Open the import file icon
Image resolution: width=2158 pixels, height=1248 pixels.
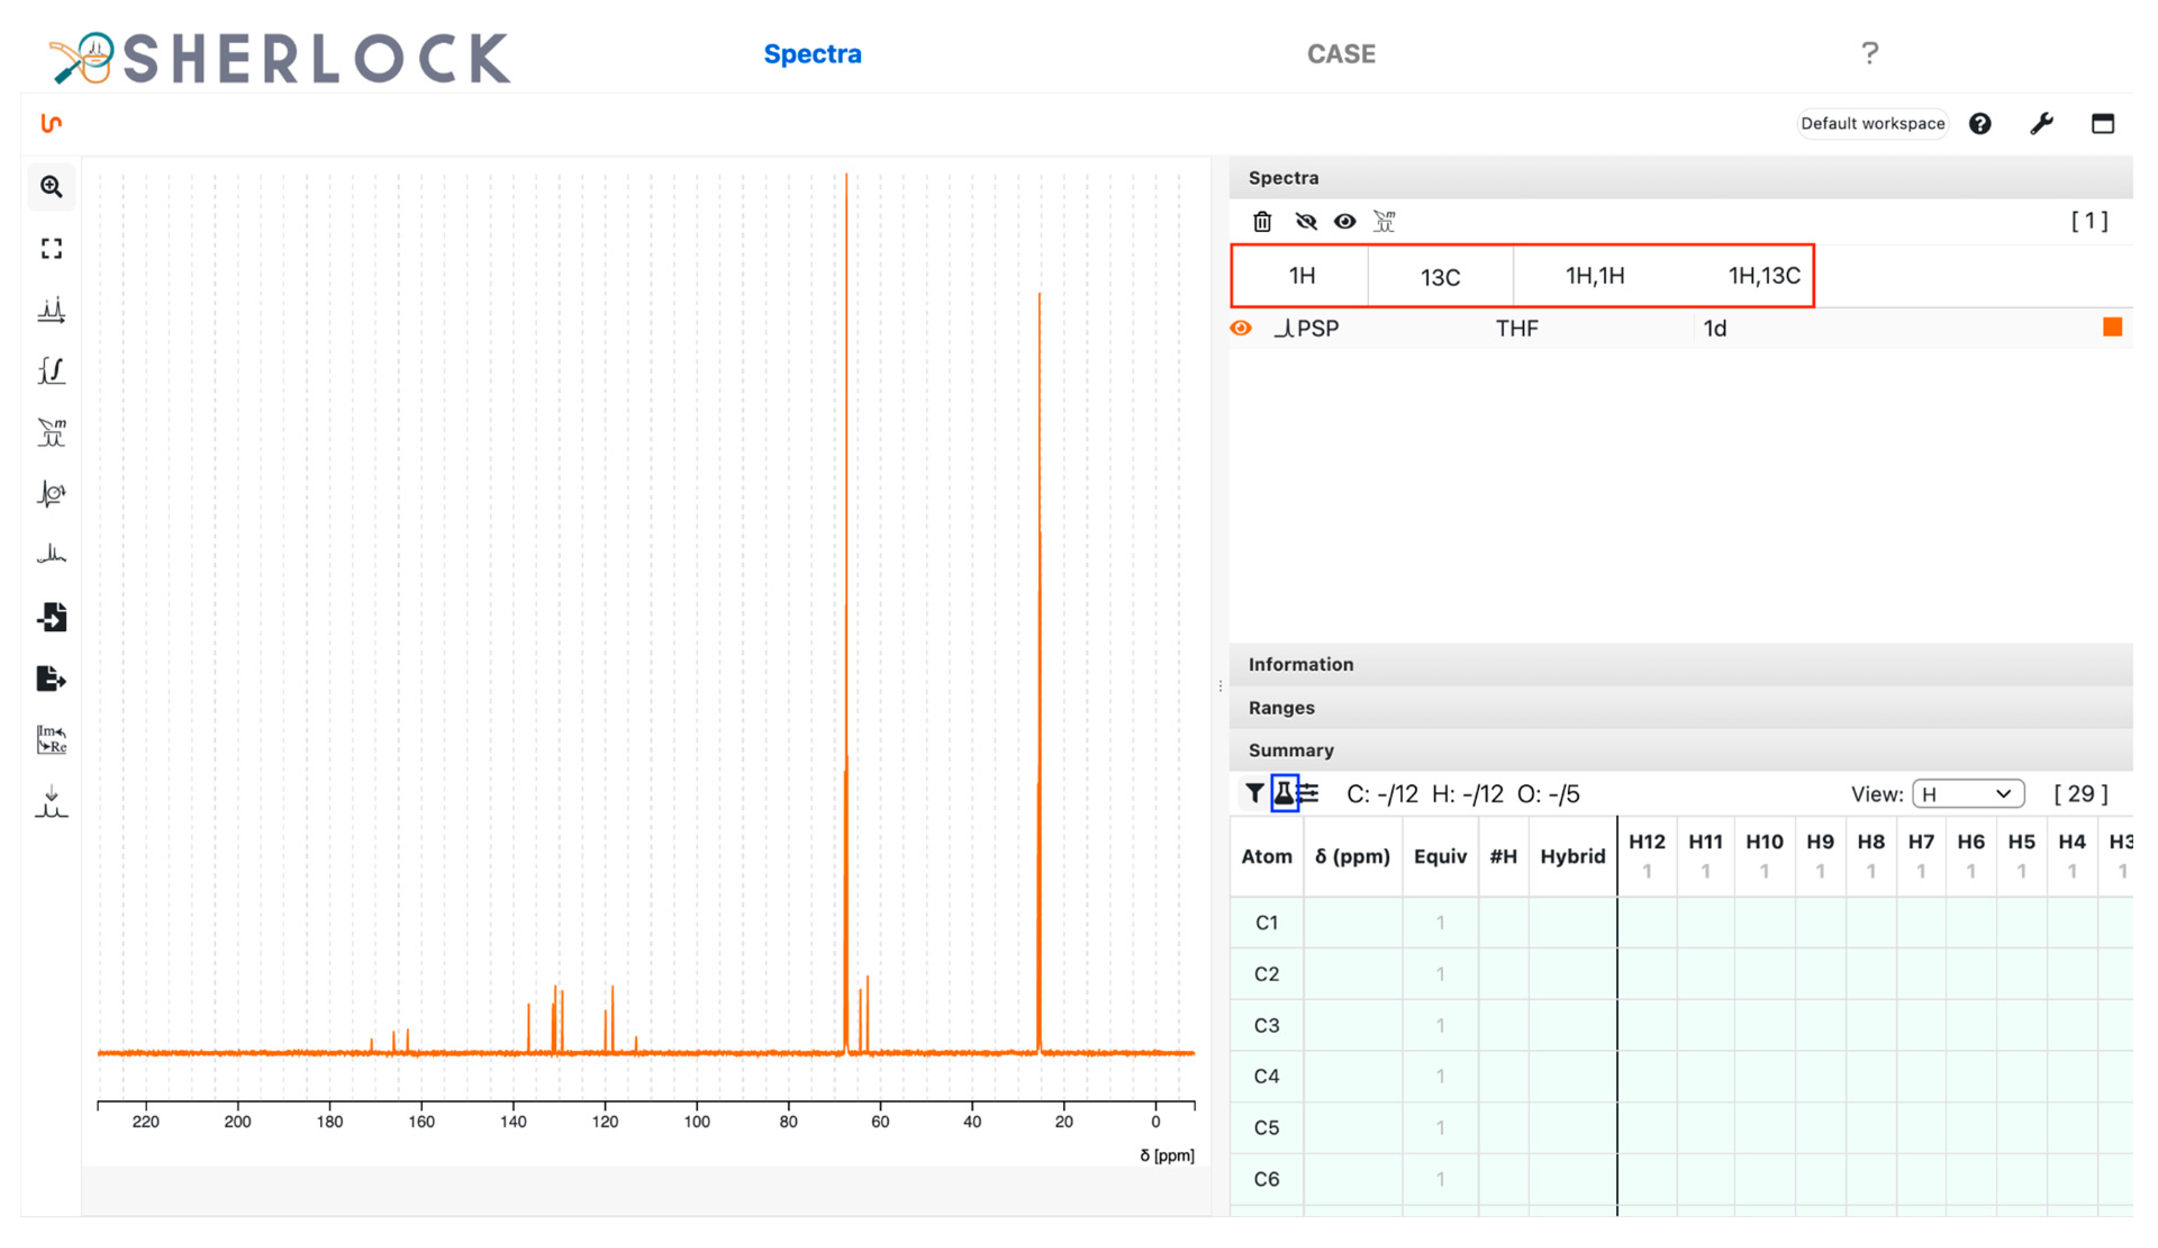coord(51,617)
